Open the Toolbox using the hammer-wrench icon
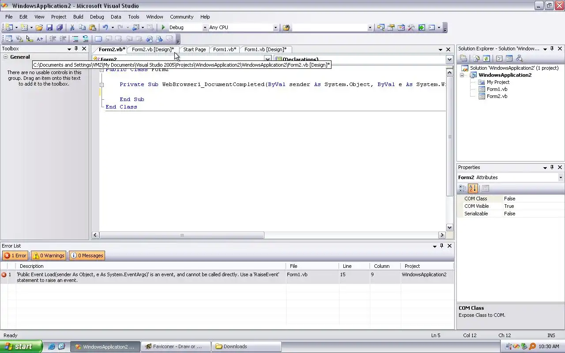 pos(411,27)
